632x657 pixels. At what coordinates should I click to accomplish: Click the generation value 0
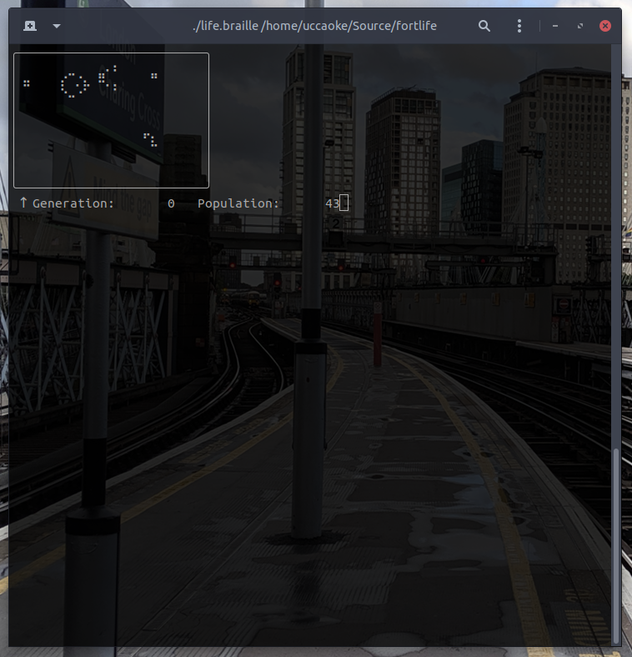click(x=171, y=203)
